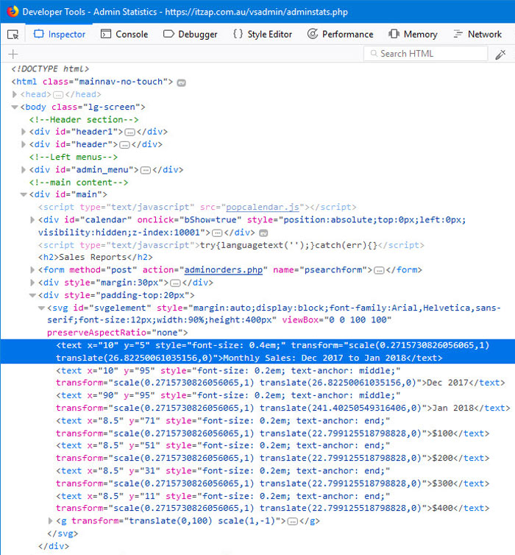Click event badge beside calendar div
Image resolution: width=515 pixels, height=555 pixels.
pos(243,233)
